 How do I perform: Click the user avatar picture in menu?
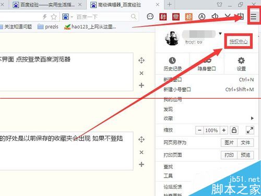coord(172,38)
